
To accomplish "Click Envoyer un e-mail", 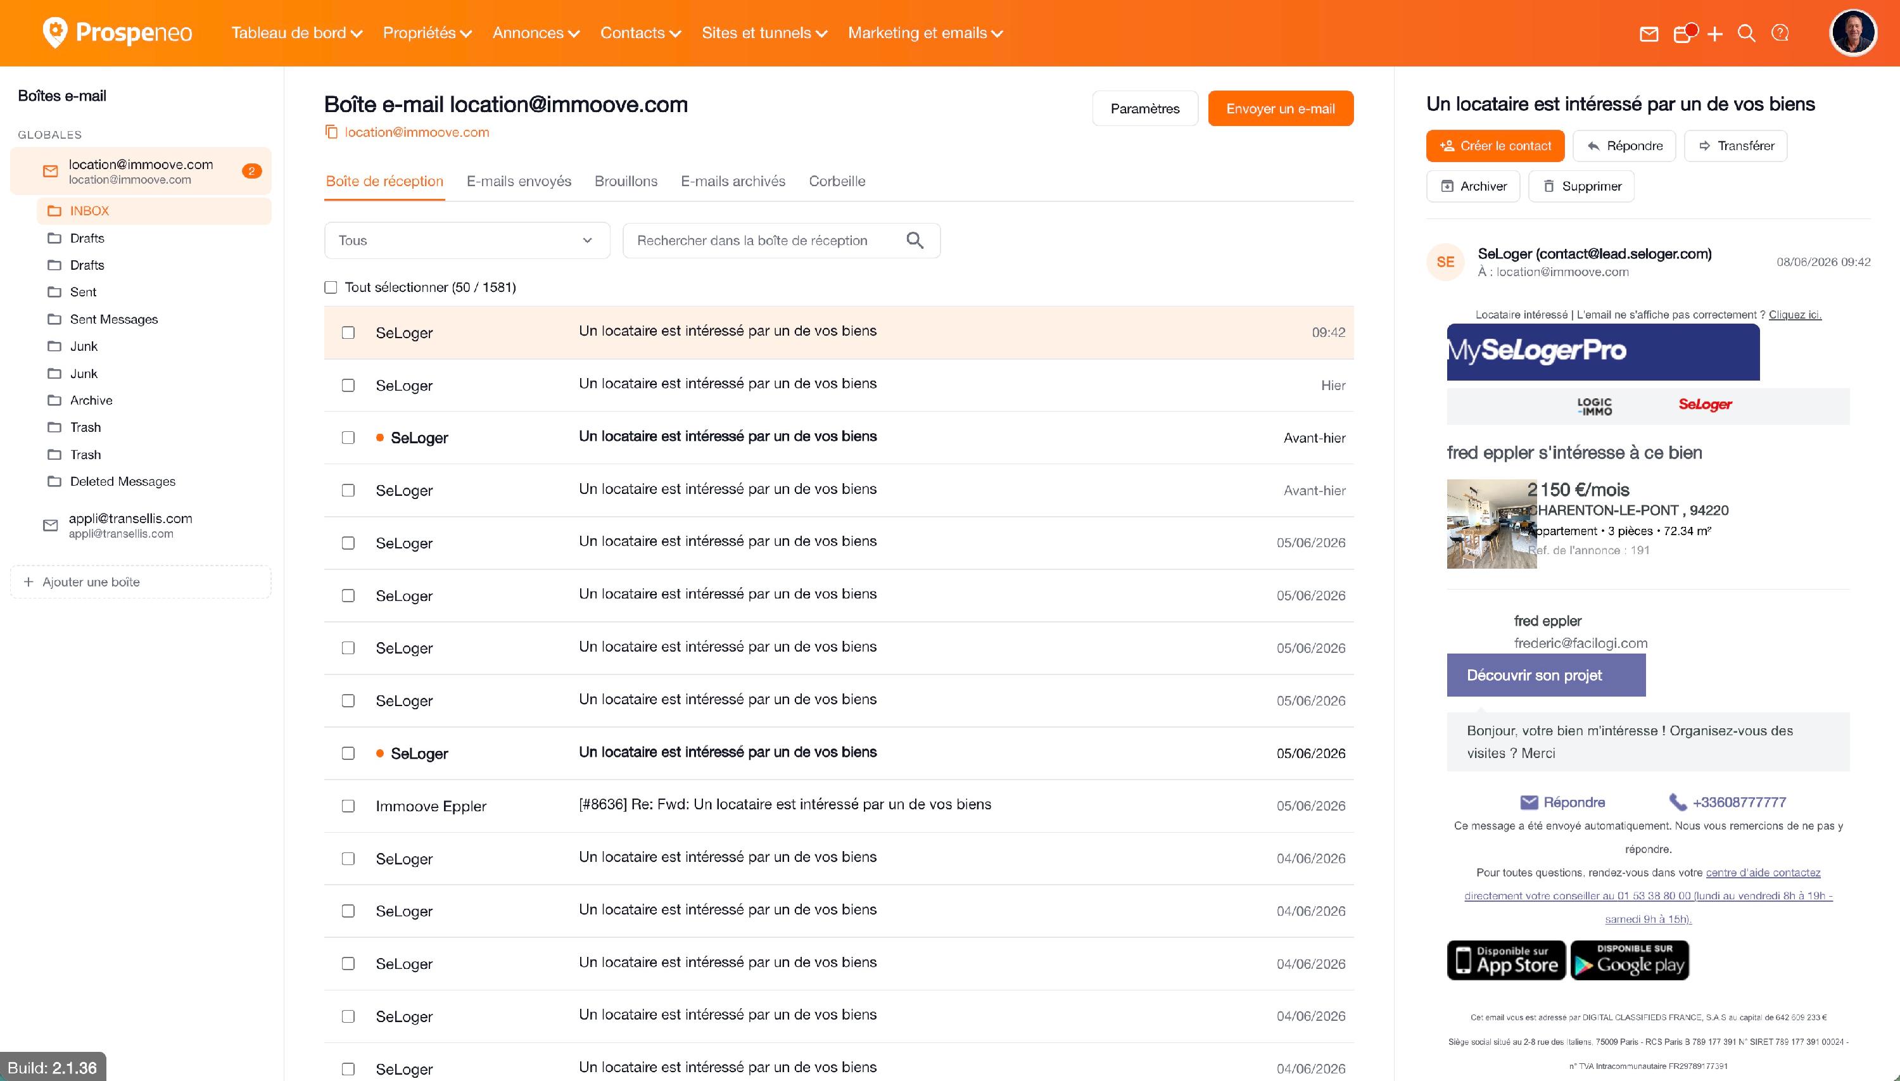I will [1281, 108].
